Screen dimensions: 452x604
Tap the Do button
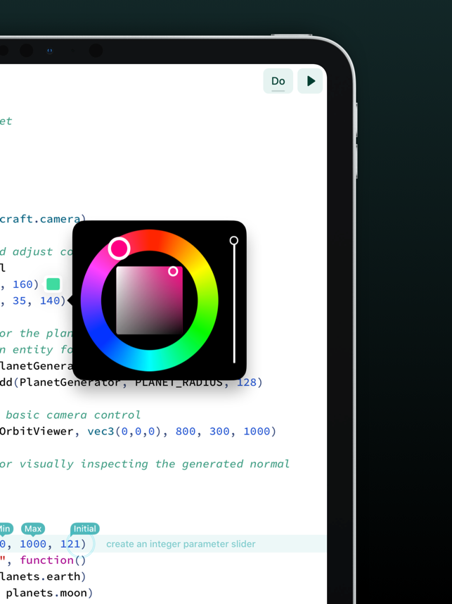pyautogui.click(x=278, y=81)
